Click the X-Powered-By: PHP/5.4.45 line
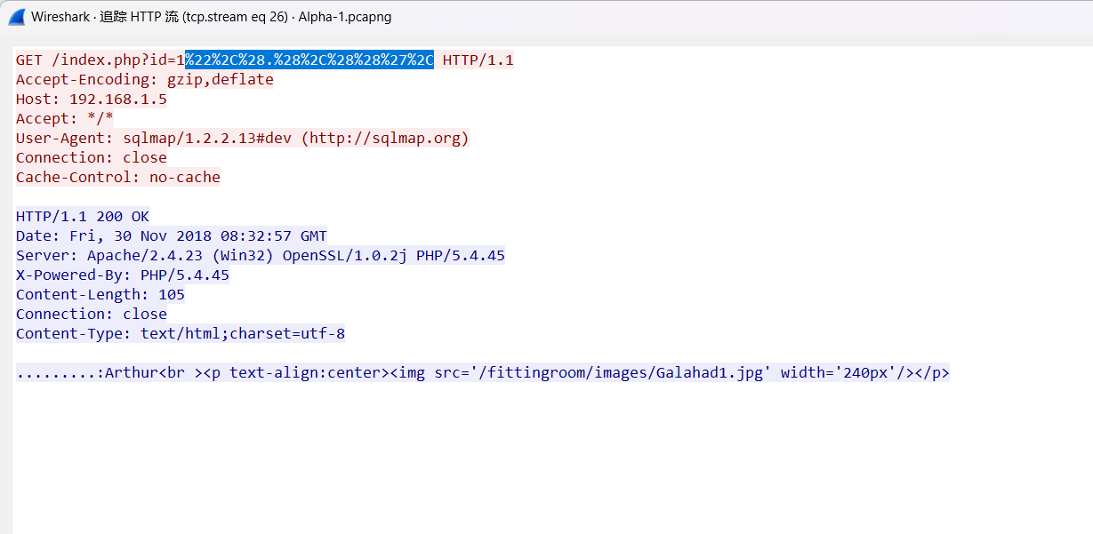1093x534 pixels. 123,275
